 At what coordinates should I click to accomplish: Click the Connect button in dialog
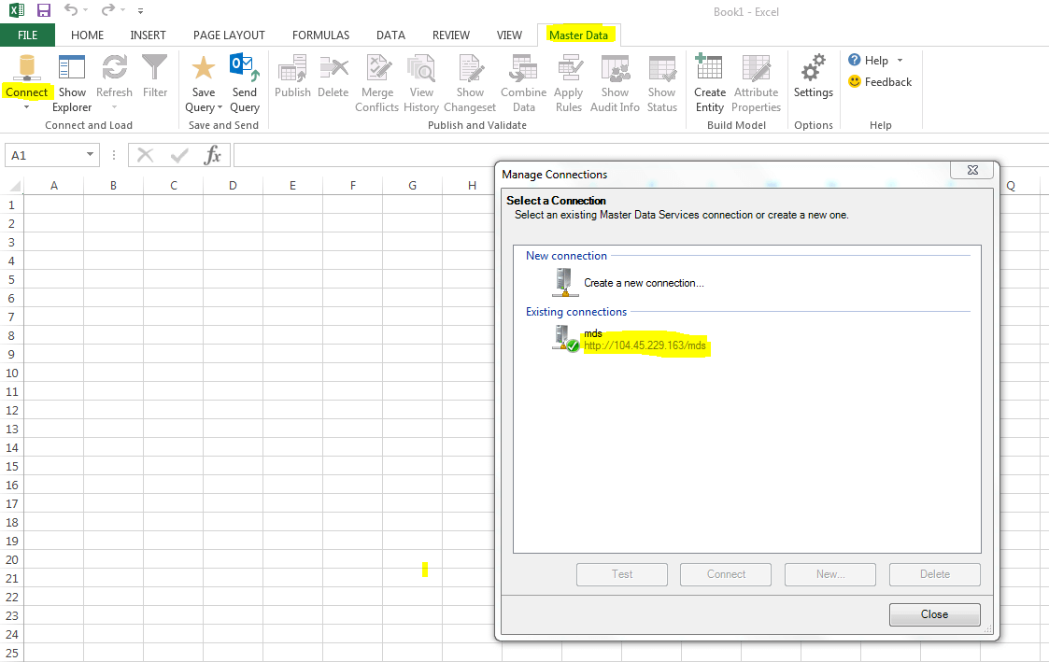click(x=726, y=574)
